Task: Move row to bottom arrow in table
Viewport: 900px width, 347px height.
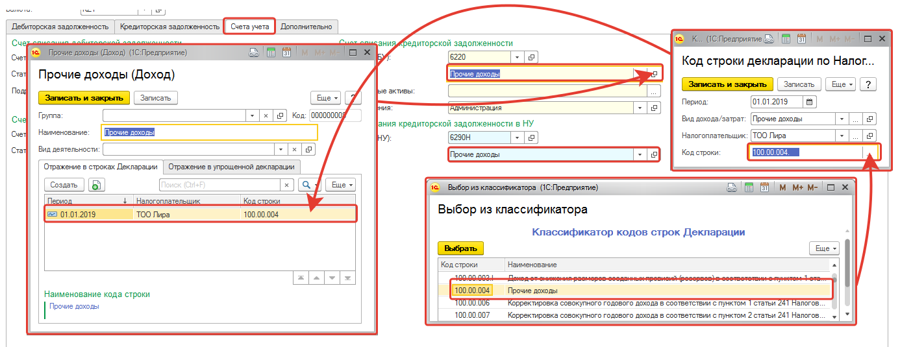Action: coord(348,278)
